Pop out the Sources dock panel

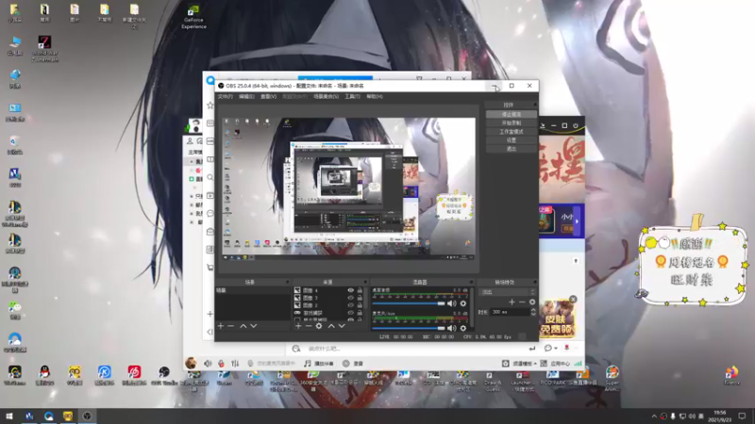click(365, 282)
